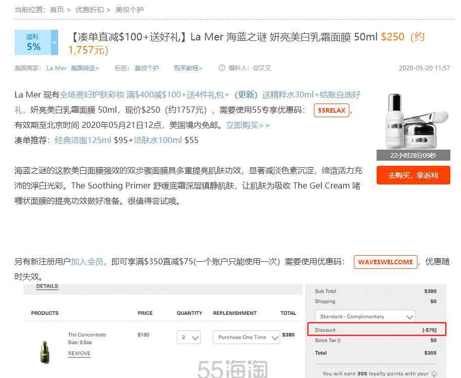461x378 pixels.
Task: Open the 购买教程 tutorial link
Action: click(188, 68)
